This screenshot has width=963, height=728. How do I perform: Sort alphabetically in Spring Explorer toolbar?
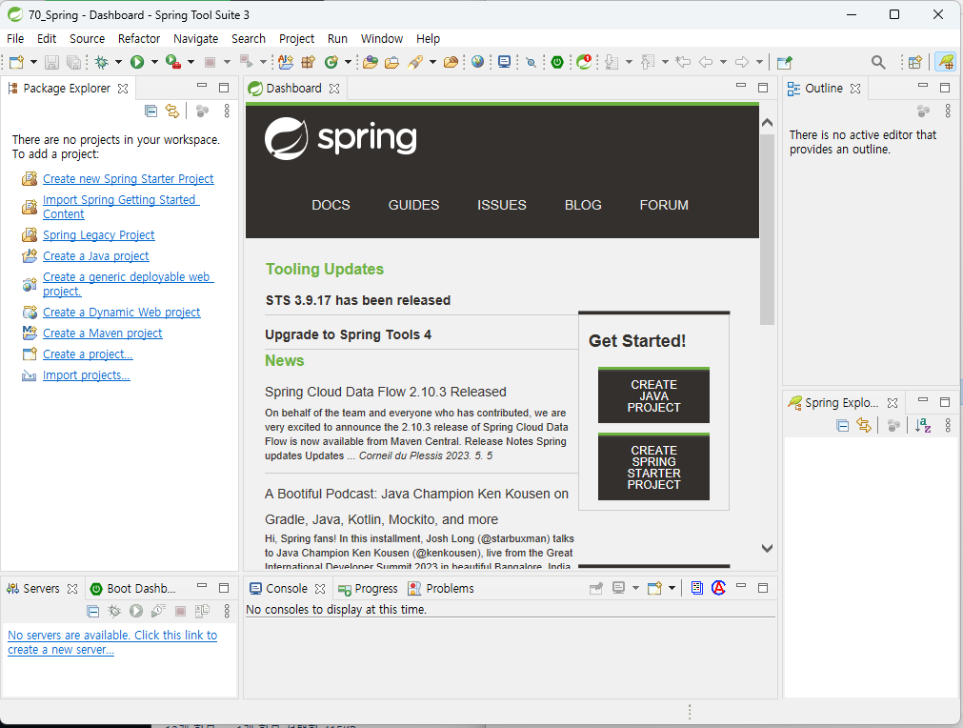point(923,425)
